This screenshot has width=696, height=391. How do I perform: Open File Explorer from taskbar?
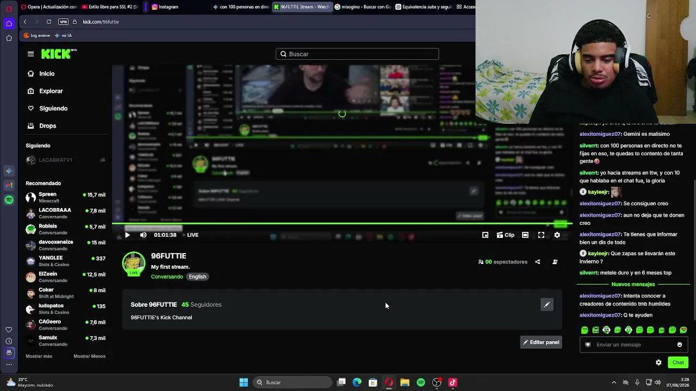(405, 382)
